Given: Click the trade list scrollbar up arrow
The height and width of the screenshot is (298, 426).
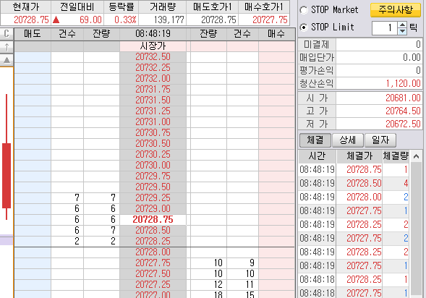Looking at the screenshot, I should pos(416,156).
